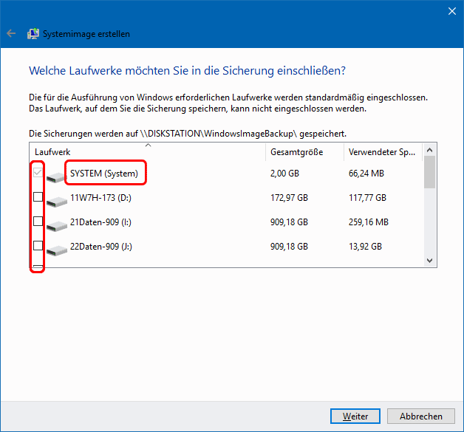Click the scroll up arrow in drive list
Viewport: 464px width, 432px height.
coord(429,150)
